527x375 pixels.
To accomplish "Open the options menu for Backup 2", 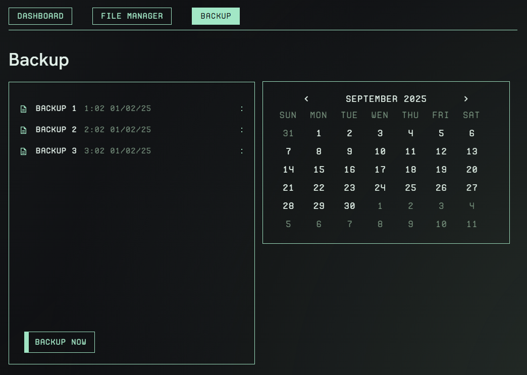I will (x=242, y=130).
